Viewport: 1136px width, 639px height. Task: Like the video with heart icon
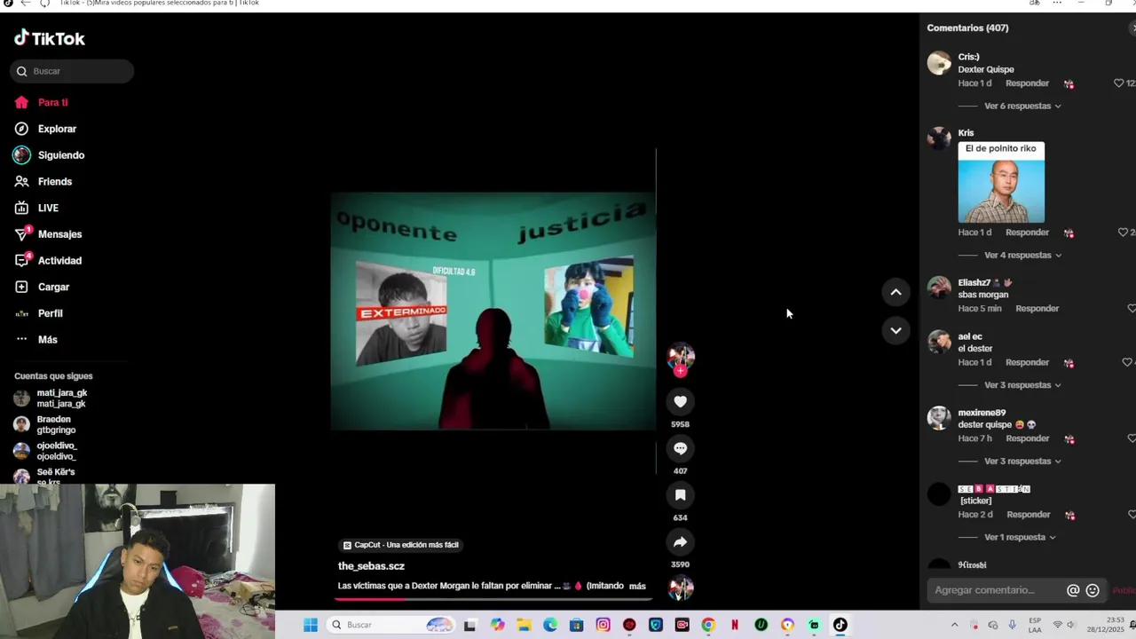[680, 402]
